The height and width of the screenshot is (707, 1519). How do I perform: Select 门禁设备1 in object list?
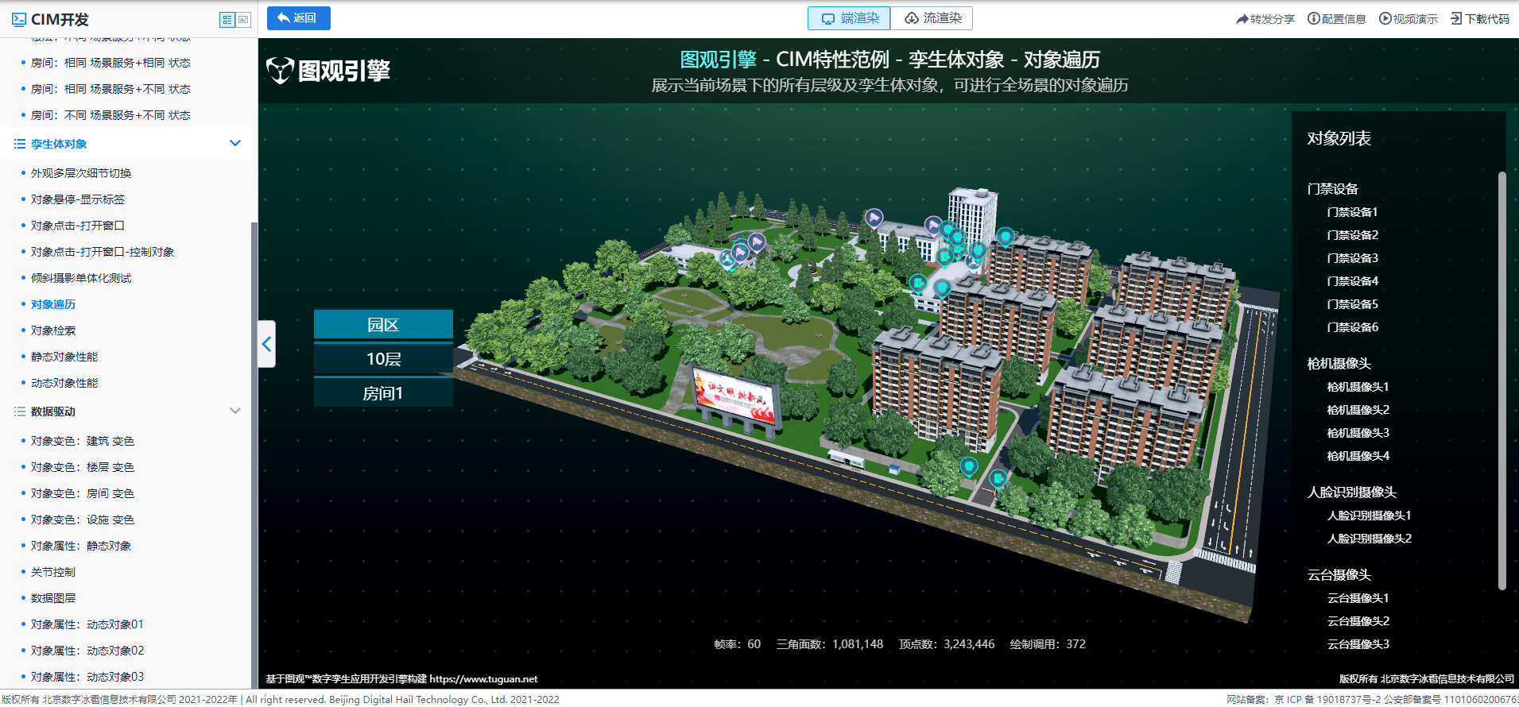(x=1352, y=212)
